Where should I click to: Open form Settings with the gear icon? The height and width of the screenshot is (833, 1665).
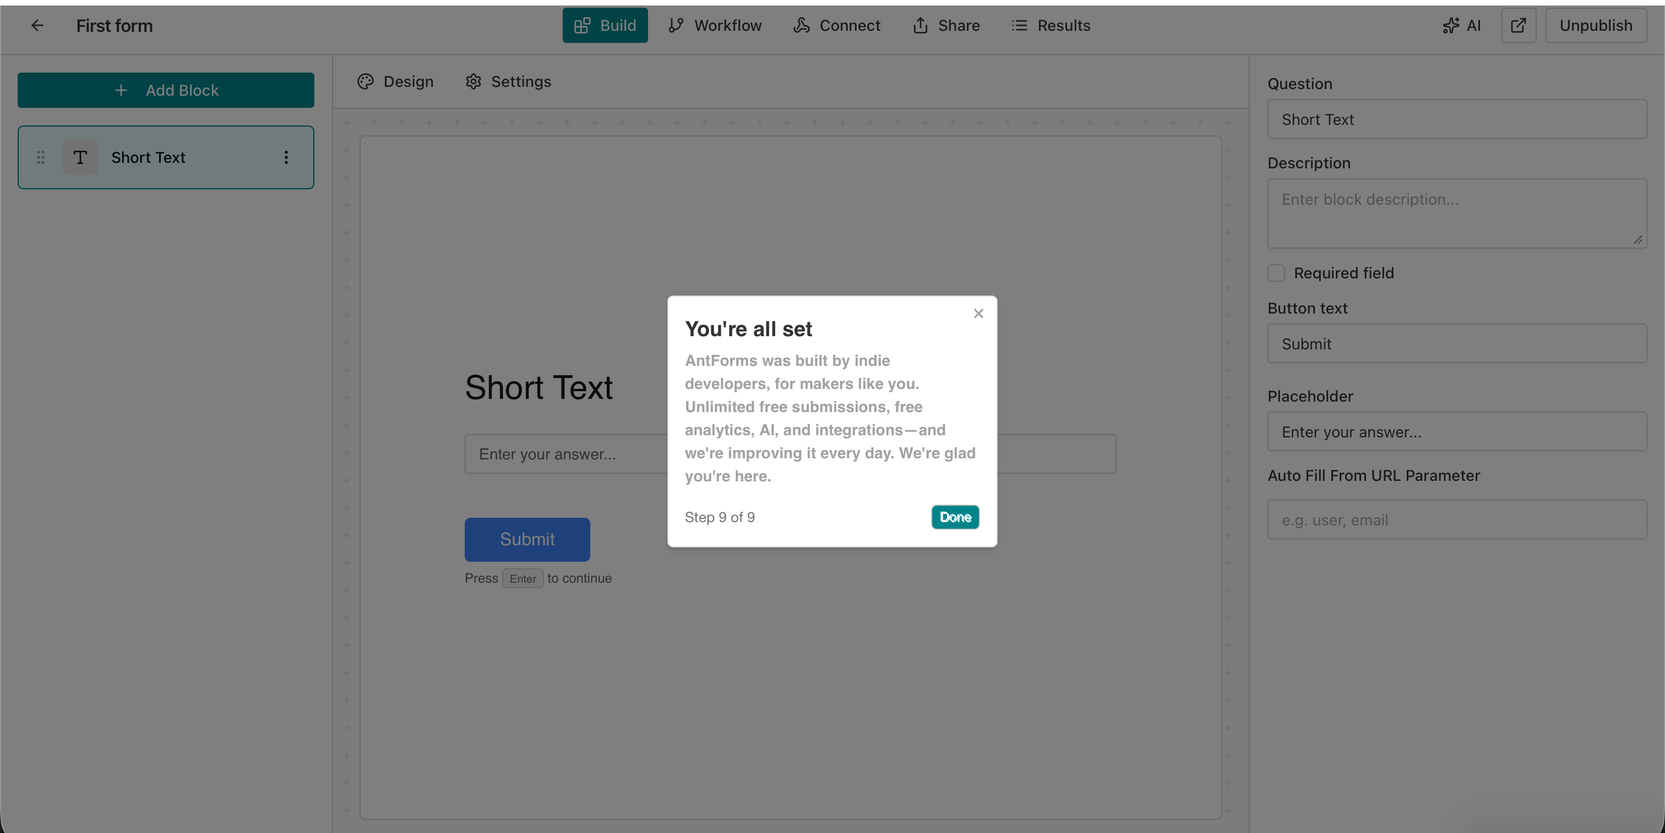click(508, 81)
